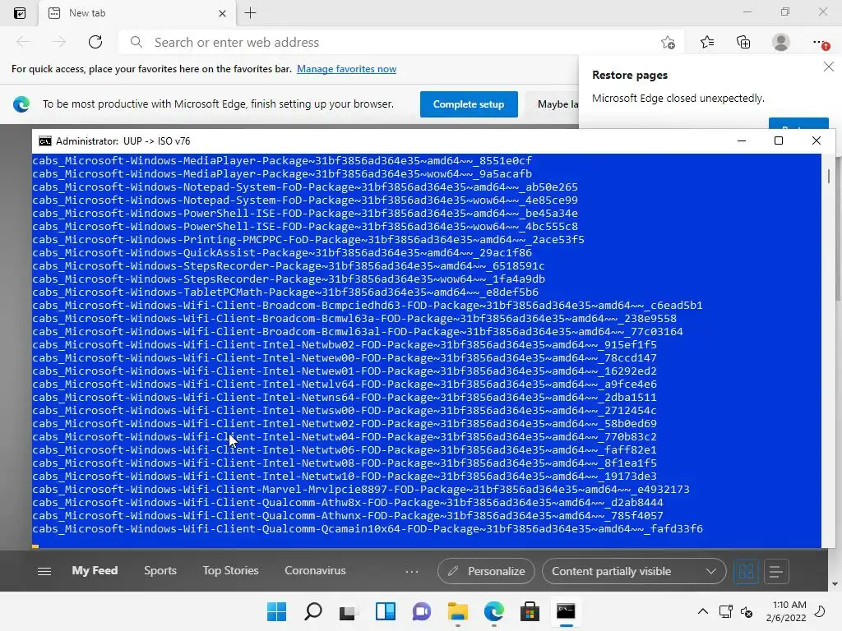
Task: Open Chat app on taskbar
Action: coord(422,611)
